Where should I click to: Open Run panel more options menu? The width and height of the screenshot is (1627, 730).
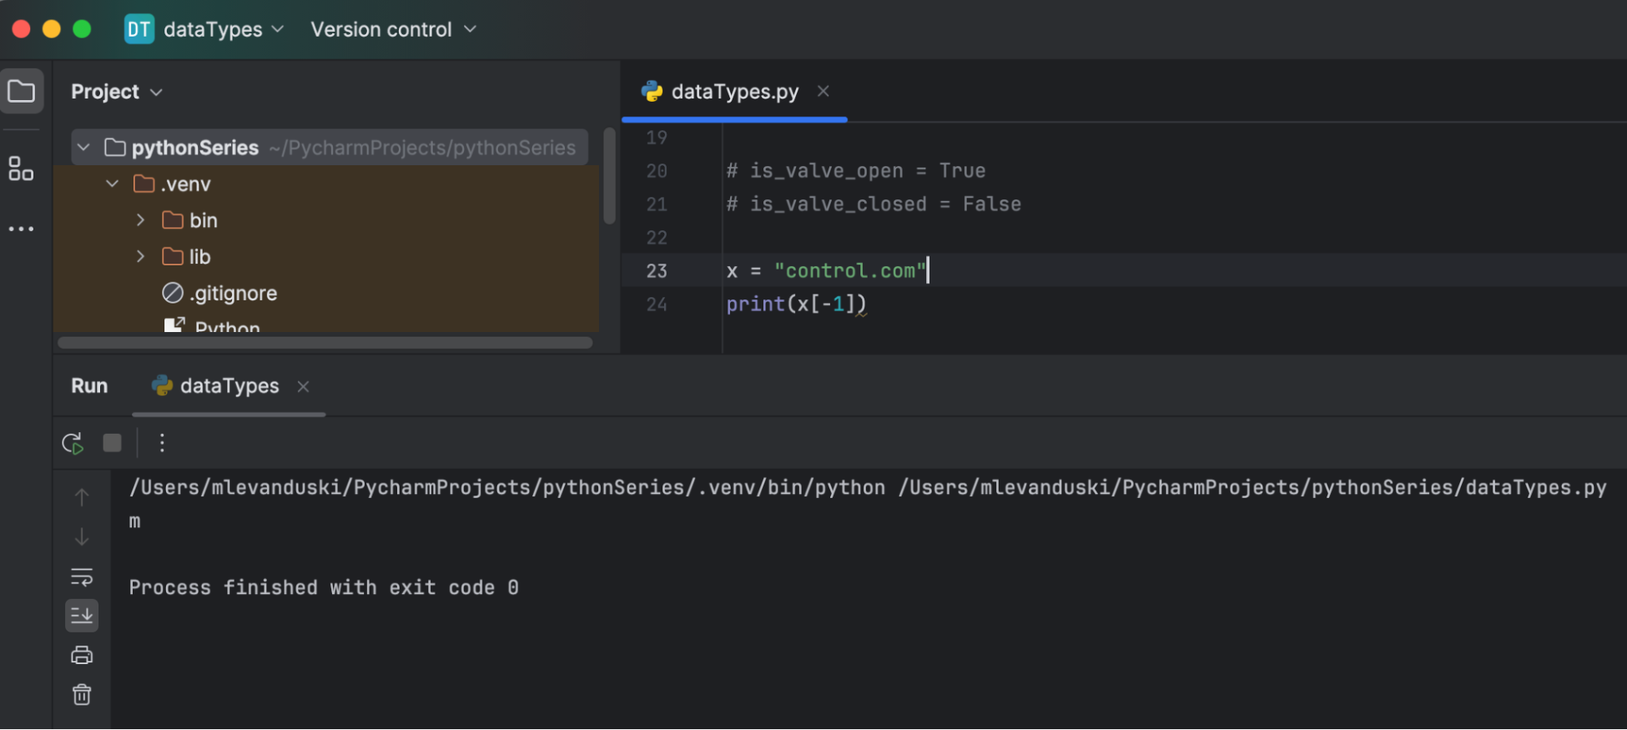[x=162, y=443]
